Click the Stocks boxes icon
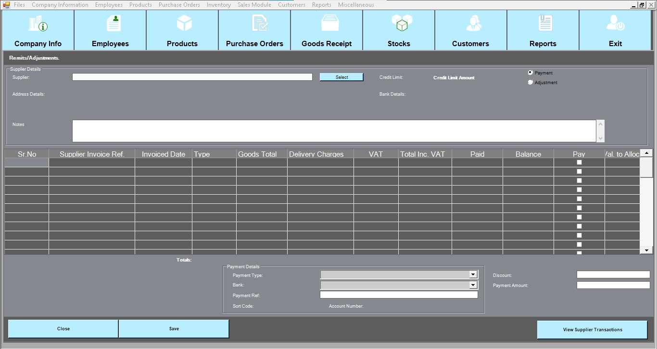This screenshot has height=349, width=657. [402, 23]
